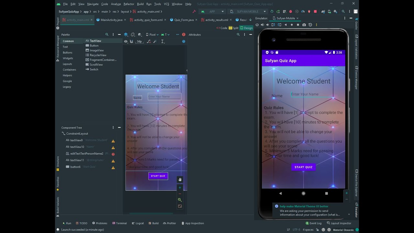Screen dimensions: 414x233
Task: Click the zoom to fit magnifier icon
Action: [x=180, y=200]
